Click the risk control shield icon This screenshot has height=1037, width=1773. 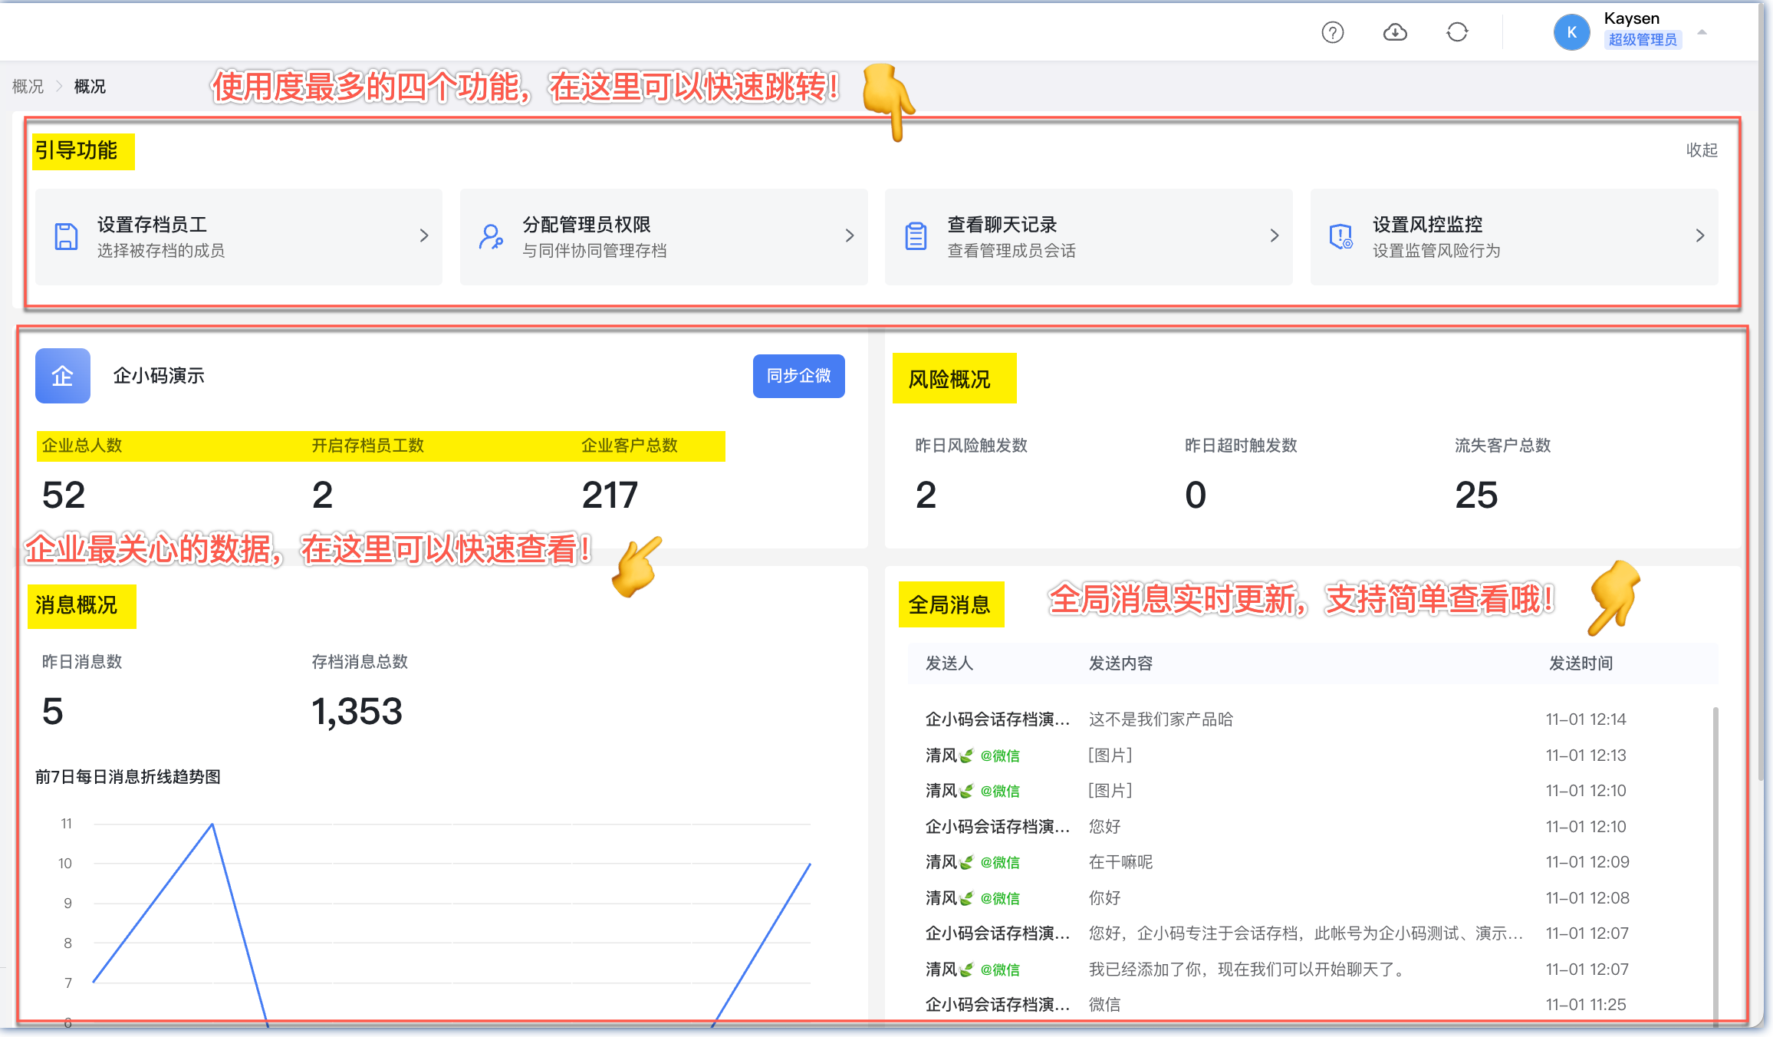(1340, 236)
